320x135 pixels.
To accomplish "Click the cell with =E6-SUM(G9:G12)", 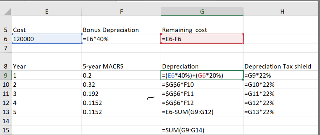I will (x=202, y=112).
